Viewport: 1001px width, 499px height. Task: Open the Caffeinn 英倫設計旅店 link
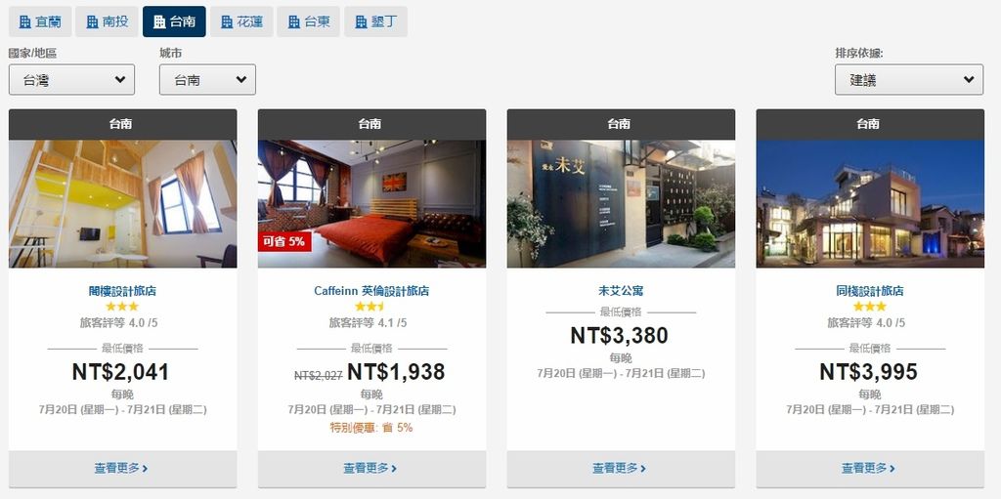pos(371,291)
